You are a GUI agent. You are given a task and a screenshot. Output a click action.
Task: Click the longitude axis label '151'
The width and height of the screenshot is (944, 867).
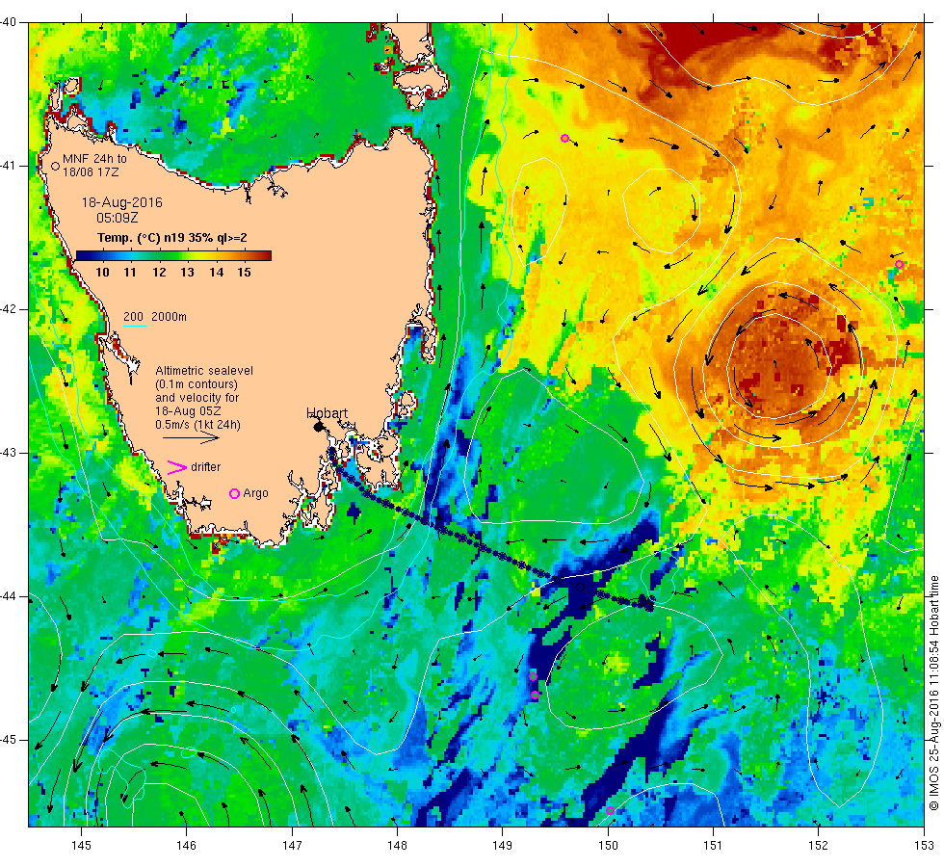(713, 846)
